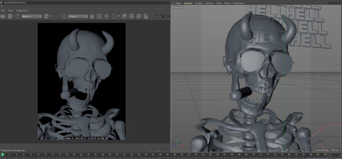
Task: Click the Progressive Rendering status text
Action: pyautogui.click(x=13, y=150)
